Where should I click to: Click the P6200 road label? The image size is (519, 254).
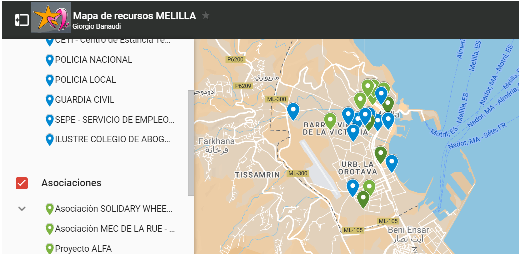point(235,59)
